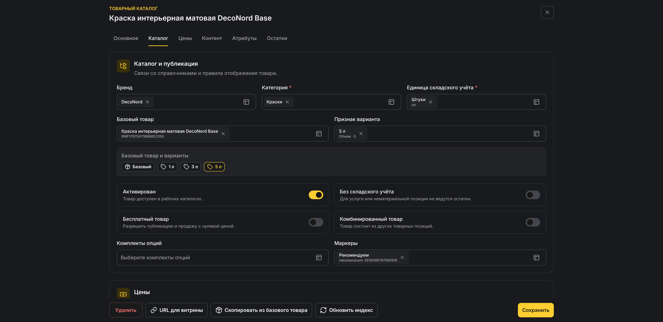
Task: Remove the Рекомендуем marker chip
Action: pos(402,258)
